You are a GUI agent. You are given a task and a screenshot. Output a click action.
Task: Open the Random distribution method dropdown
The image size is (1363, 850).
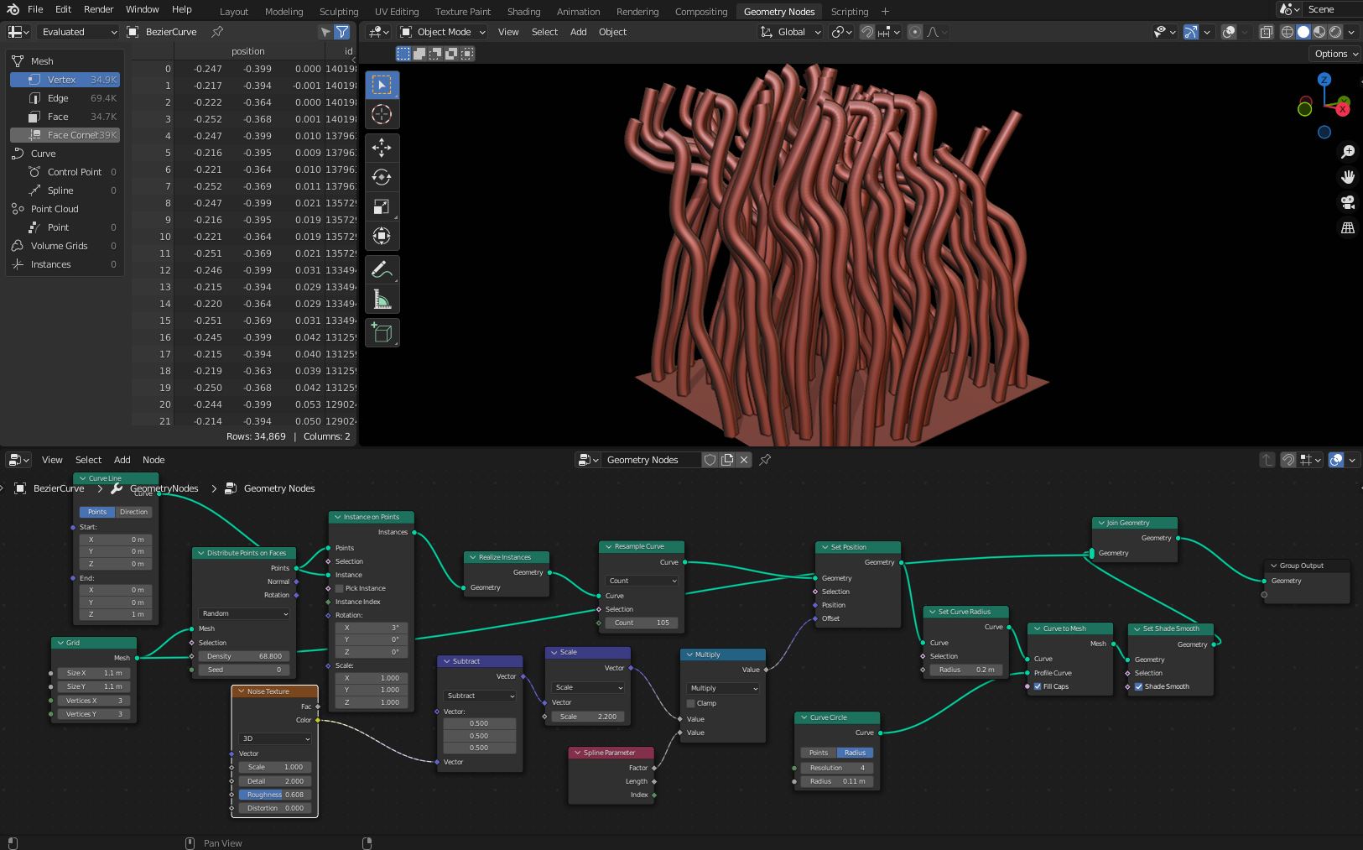tap(243, 613)
